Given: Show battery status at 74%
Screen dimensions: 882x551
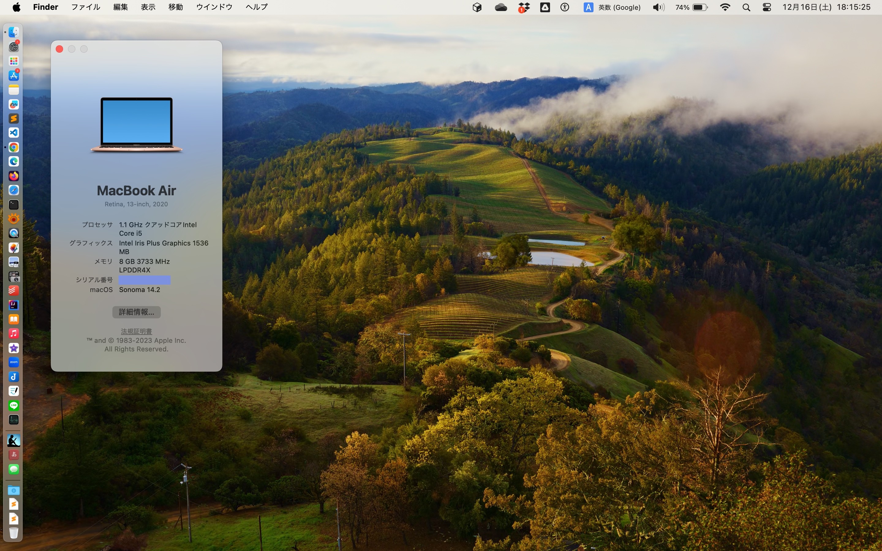Looking at the screenshot, I should click(x=692, y=7).
